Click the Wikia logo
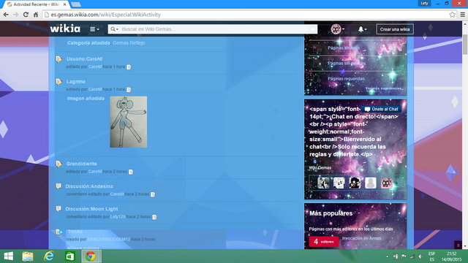The height and width of the screenshot is (263, 468). pyautogui.click(x=65, y=28)
